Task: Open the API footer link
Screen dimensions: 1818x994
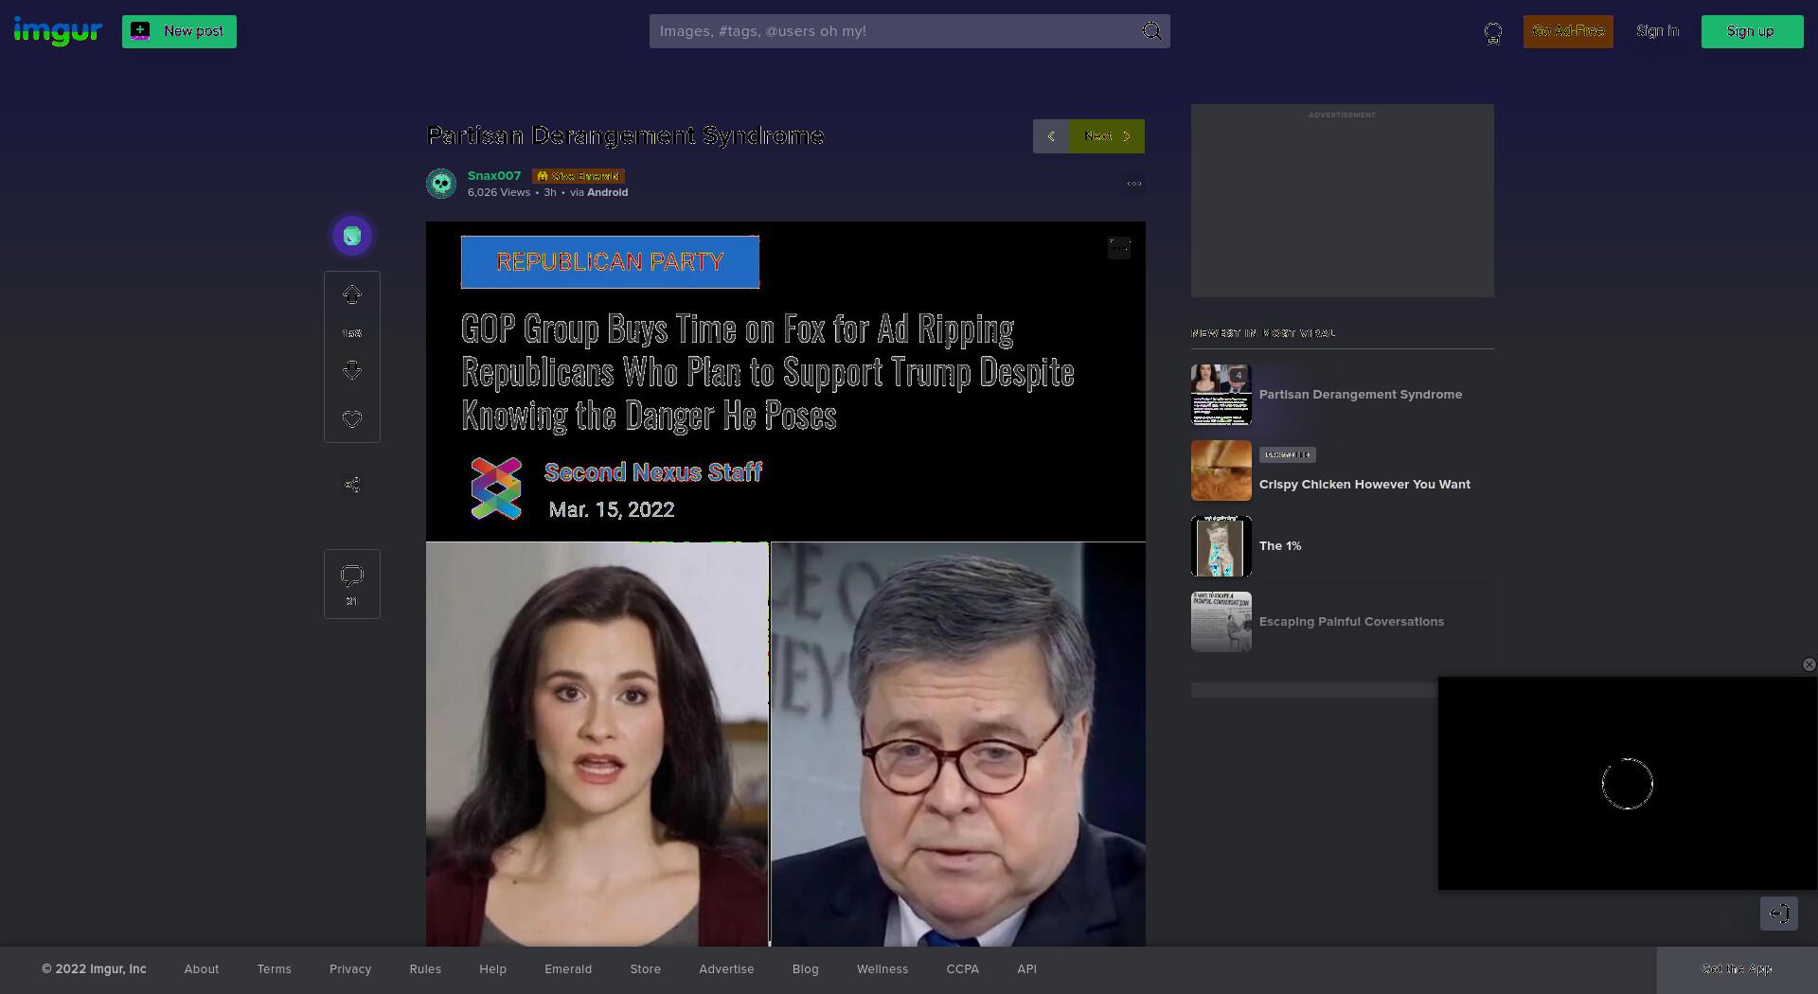Action: [1027, 969]
